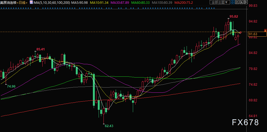This screenshot has height=132, width=267.
Task: Open the 全部主题 dropdown
Action: pos(219,2)
